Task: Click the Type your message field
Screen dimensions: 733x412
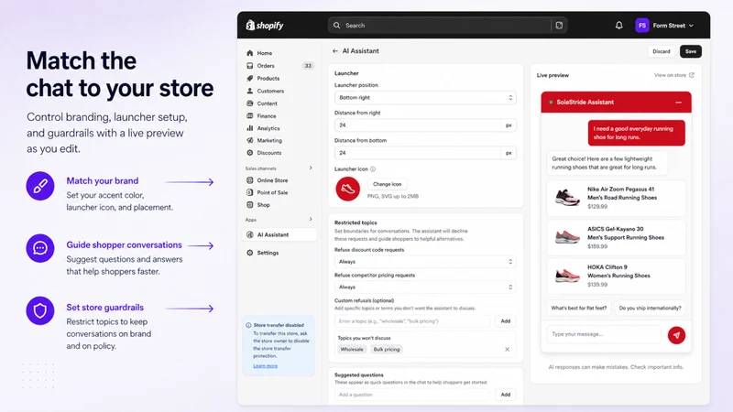Action: 604,334
